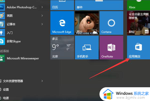
Task: Expand the 记事本 jump list arrow
Action: [x=42, y=24]
